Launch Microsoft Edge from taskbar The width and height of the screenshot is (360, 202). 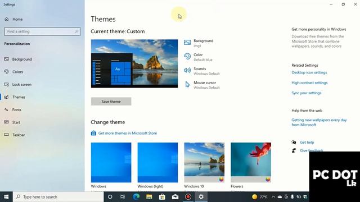[136, 197]
